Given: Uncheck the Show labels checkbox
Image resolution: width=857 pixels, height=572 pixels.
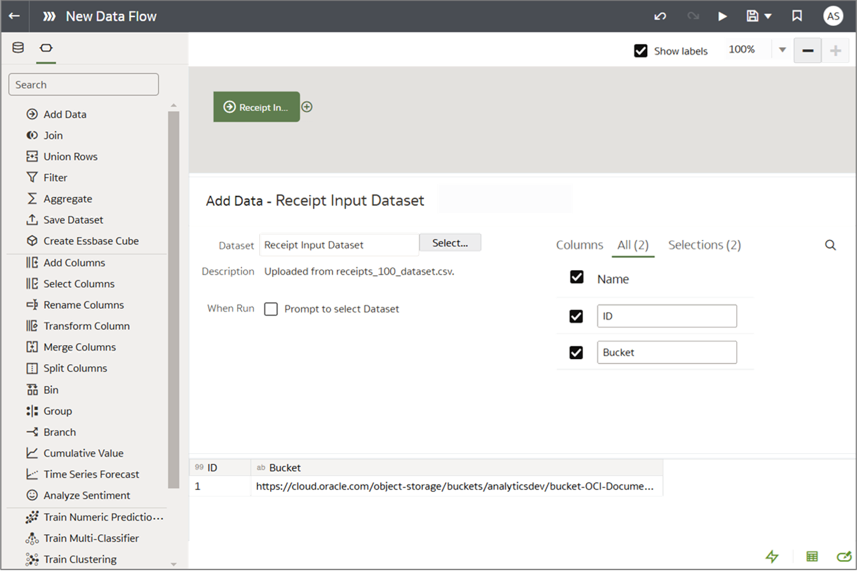Looking at the screenshot, I should coord(641,51).
